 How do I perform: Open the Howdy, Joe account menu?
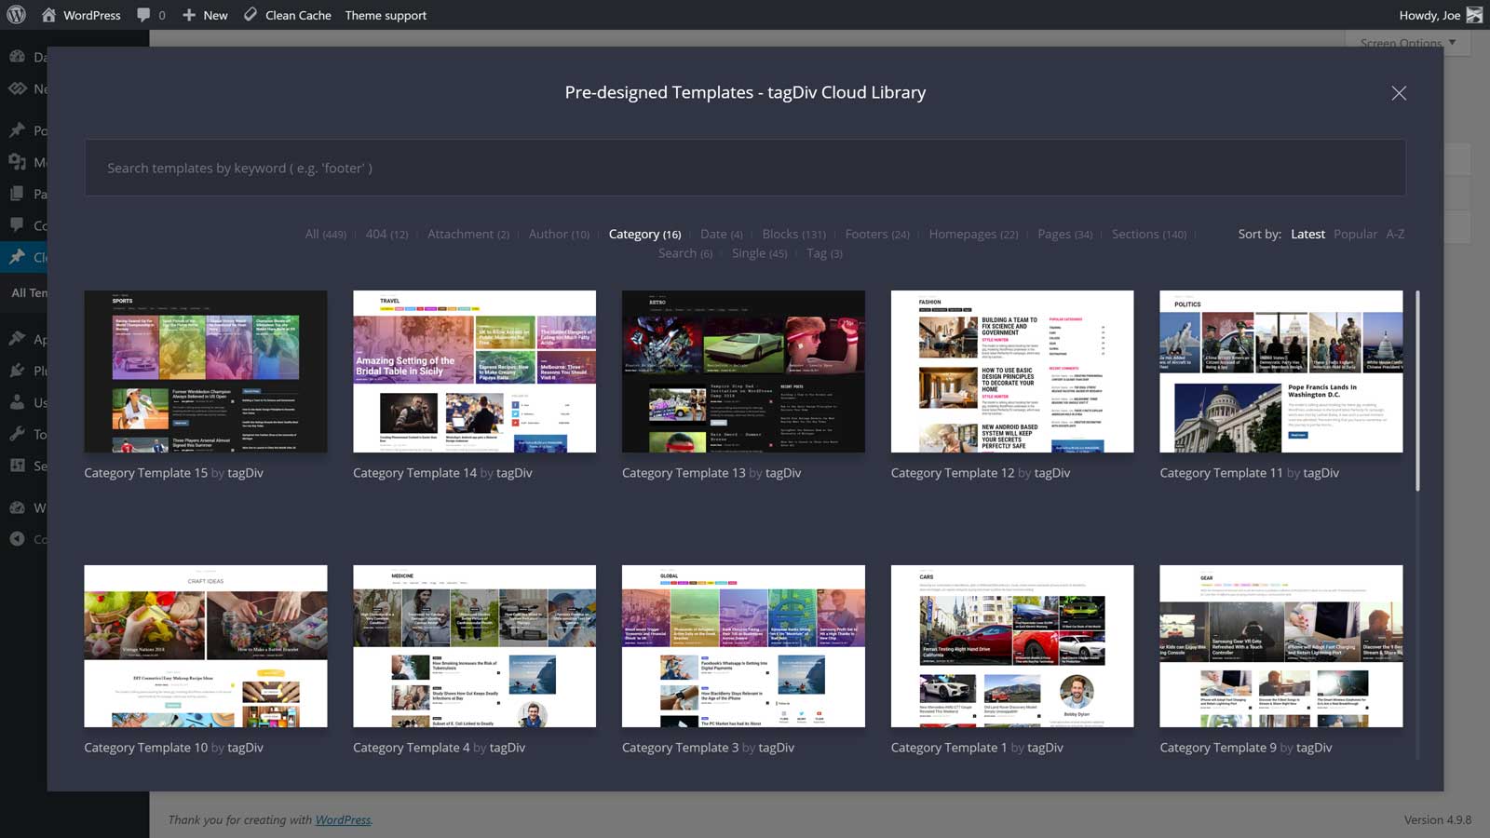[x=1440, y=15]
